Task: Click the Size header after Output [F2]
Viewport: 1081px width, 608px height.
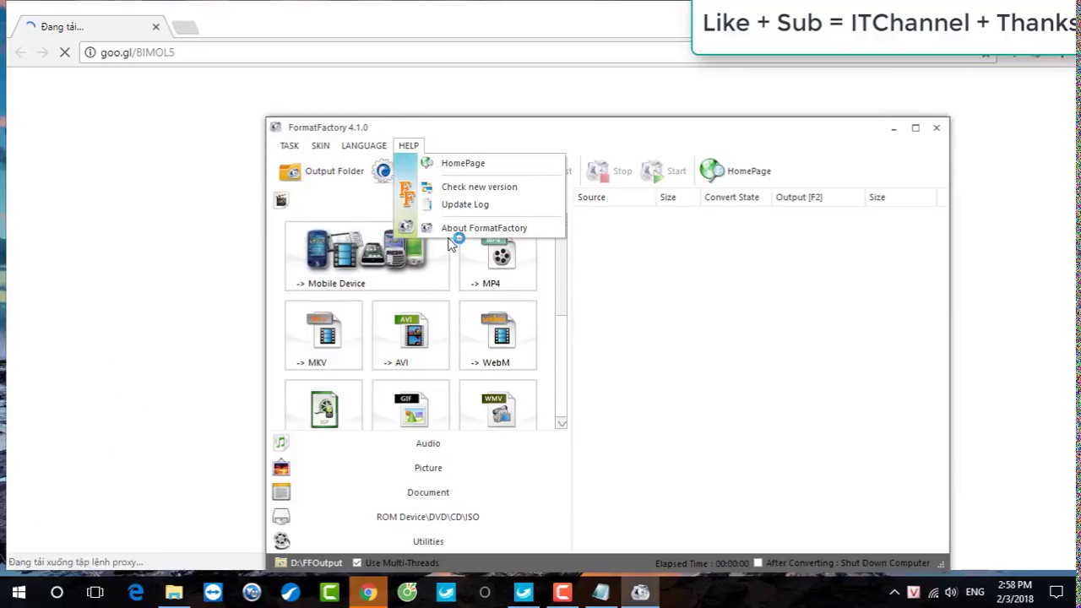Action: pyautogui.click(x=901, y=198)
